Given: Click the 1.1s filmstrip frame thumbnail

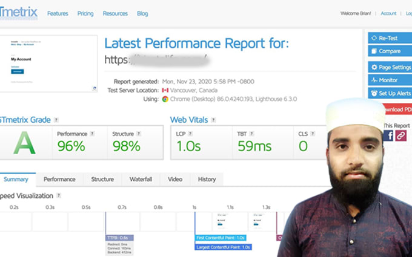Looking at the screenshot, I should click(230, 221).
